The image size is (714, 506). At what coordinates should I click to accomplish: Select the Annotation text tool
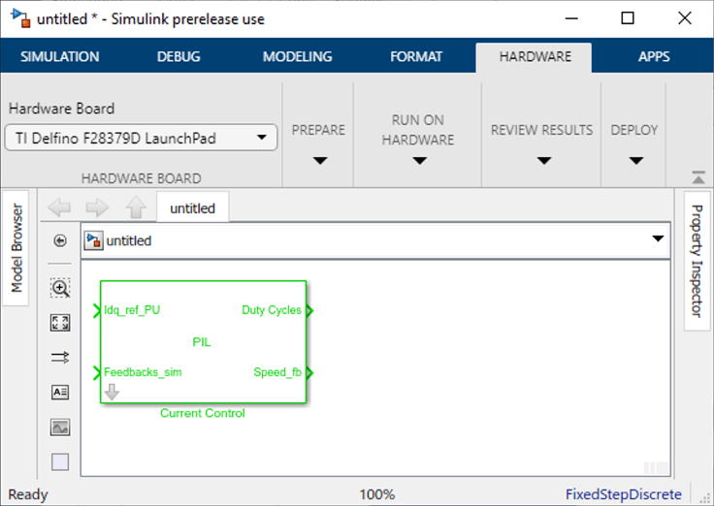point(60,393)
